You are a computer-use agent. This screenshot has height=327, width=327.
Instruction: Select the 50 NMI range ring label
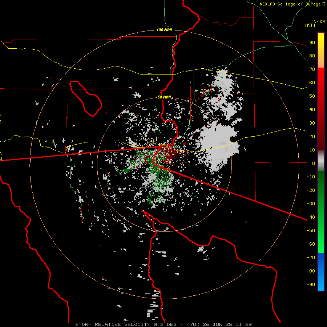[164, 97]
